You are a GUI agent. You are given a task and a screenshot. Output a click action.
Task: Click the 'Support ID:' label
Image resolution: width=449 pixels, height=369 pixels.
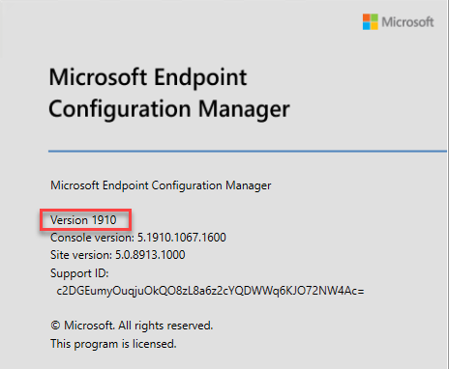coord(79,273)
